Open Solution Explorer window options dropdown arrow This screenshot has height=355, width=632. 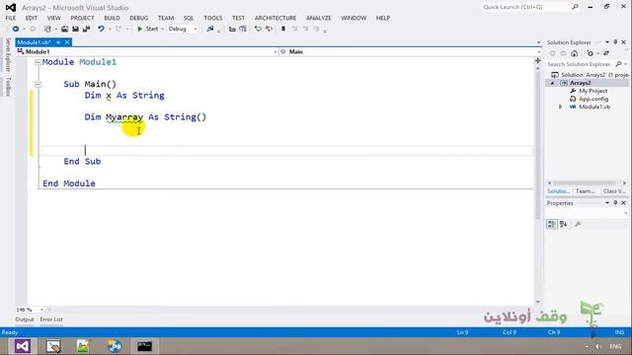tap(607, 42)
